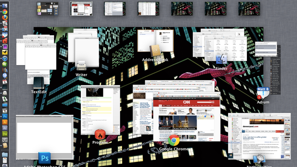Open iTunes from the Dock
Image resolution: width=297 pixels, height=167 pixels.
click(5, 58)
